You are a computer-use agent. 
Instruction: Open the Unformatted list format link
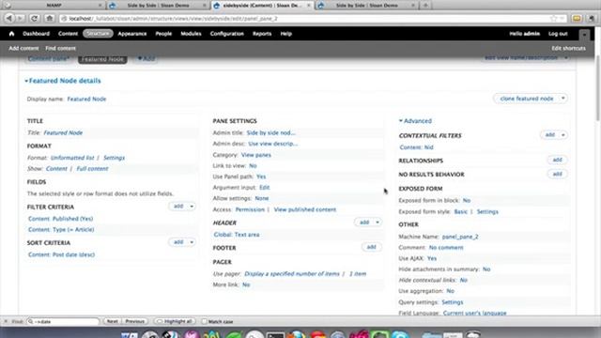click(x=72, y=158)
